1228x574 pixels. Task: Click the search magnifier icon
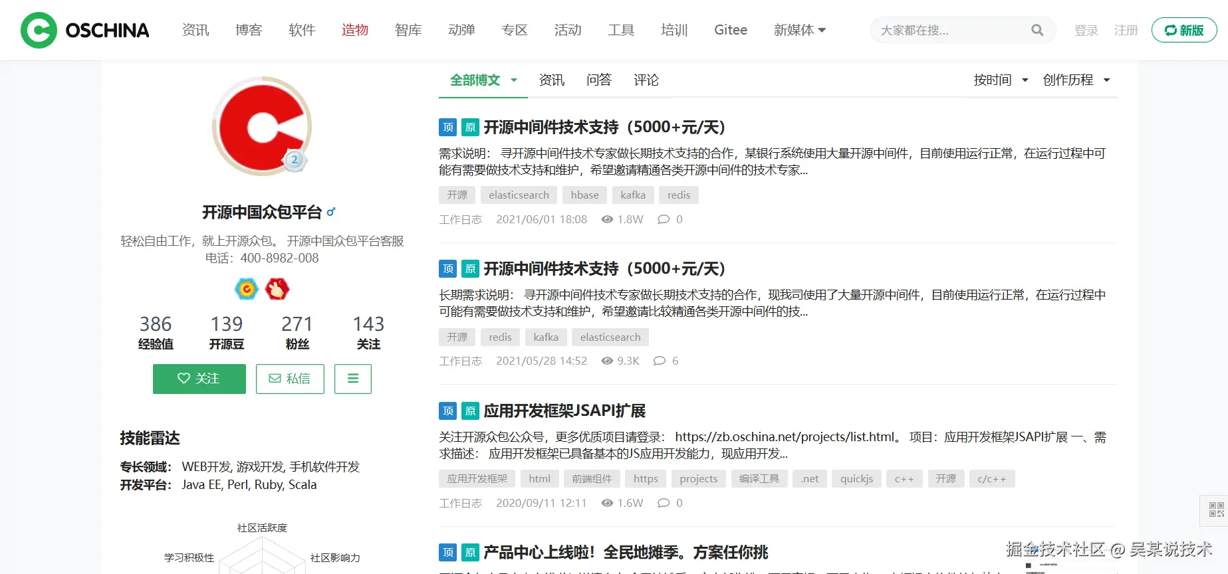coord(1037,30)
